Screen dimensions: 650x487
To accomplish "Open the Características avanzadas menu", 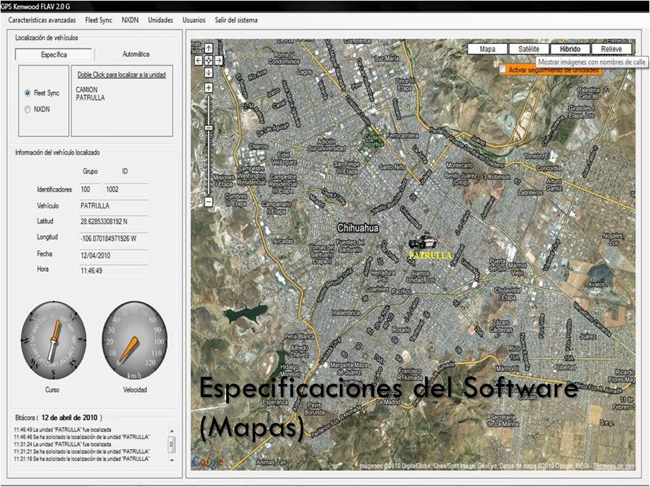I will (42, 20).
